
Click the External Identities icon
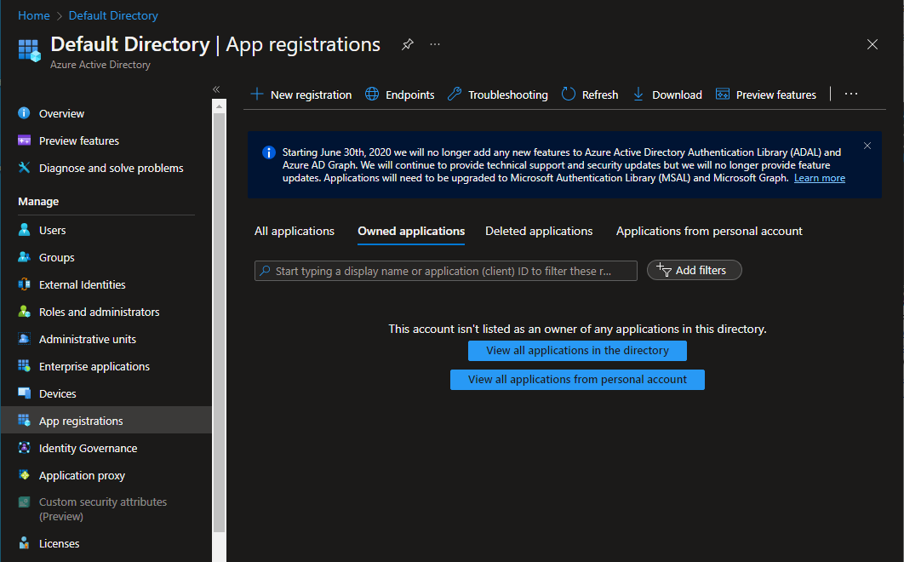point(24,284)
